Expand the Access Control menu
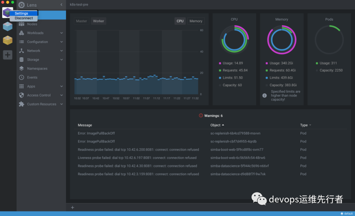Image resolution: width=355 pixels, height=216 pixels. (x=61, y=95)
